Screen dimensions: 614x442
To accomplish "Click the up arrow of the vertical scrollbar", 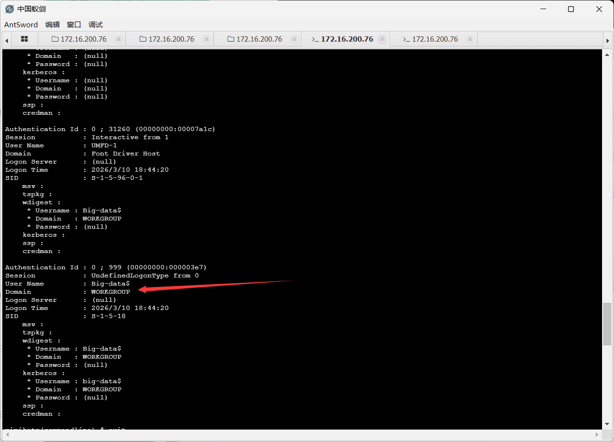I will [x=607, y=53].
